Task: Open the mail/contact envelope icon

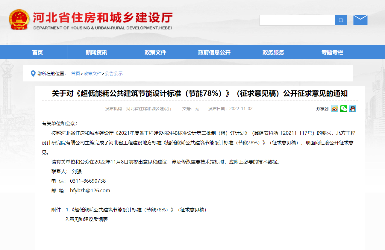Action: click(x=360, y=19)
